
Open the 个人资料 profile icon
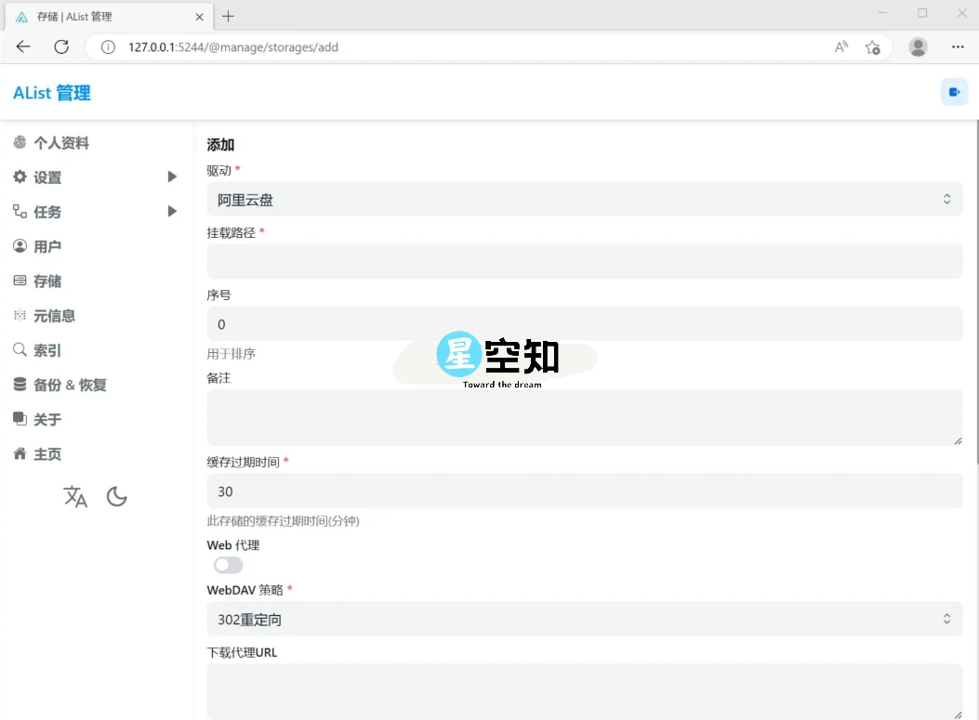[x=20, y=142]
